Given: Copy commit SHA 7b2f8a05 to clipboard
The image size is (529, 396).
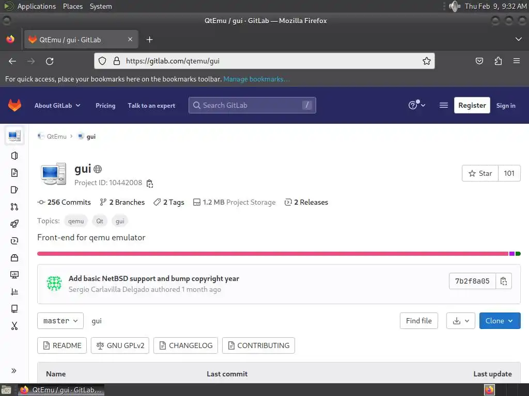Looking at the screenshot, I should [x=504, y=281].
